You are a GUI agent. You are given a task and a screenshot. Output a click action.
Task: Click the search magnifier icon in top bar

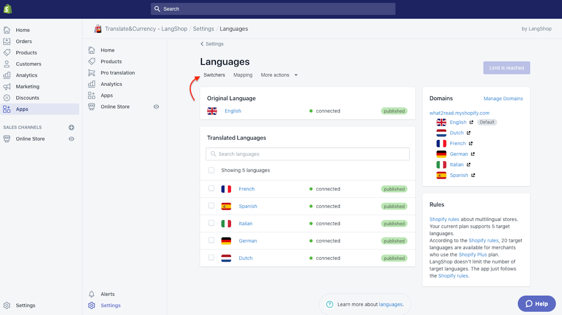(157, 9)
